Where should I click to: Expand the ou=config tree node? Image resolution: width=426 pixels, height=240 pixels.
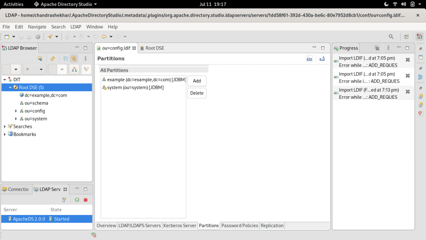[16, 111]
